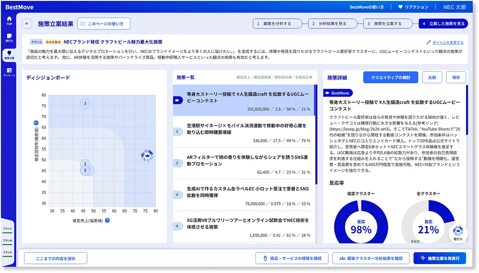Switch to プランA tab in sidebar
The height and width of the screenshot is (273, 479).
tap(8, 253)
